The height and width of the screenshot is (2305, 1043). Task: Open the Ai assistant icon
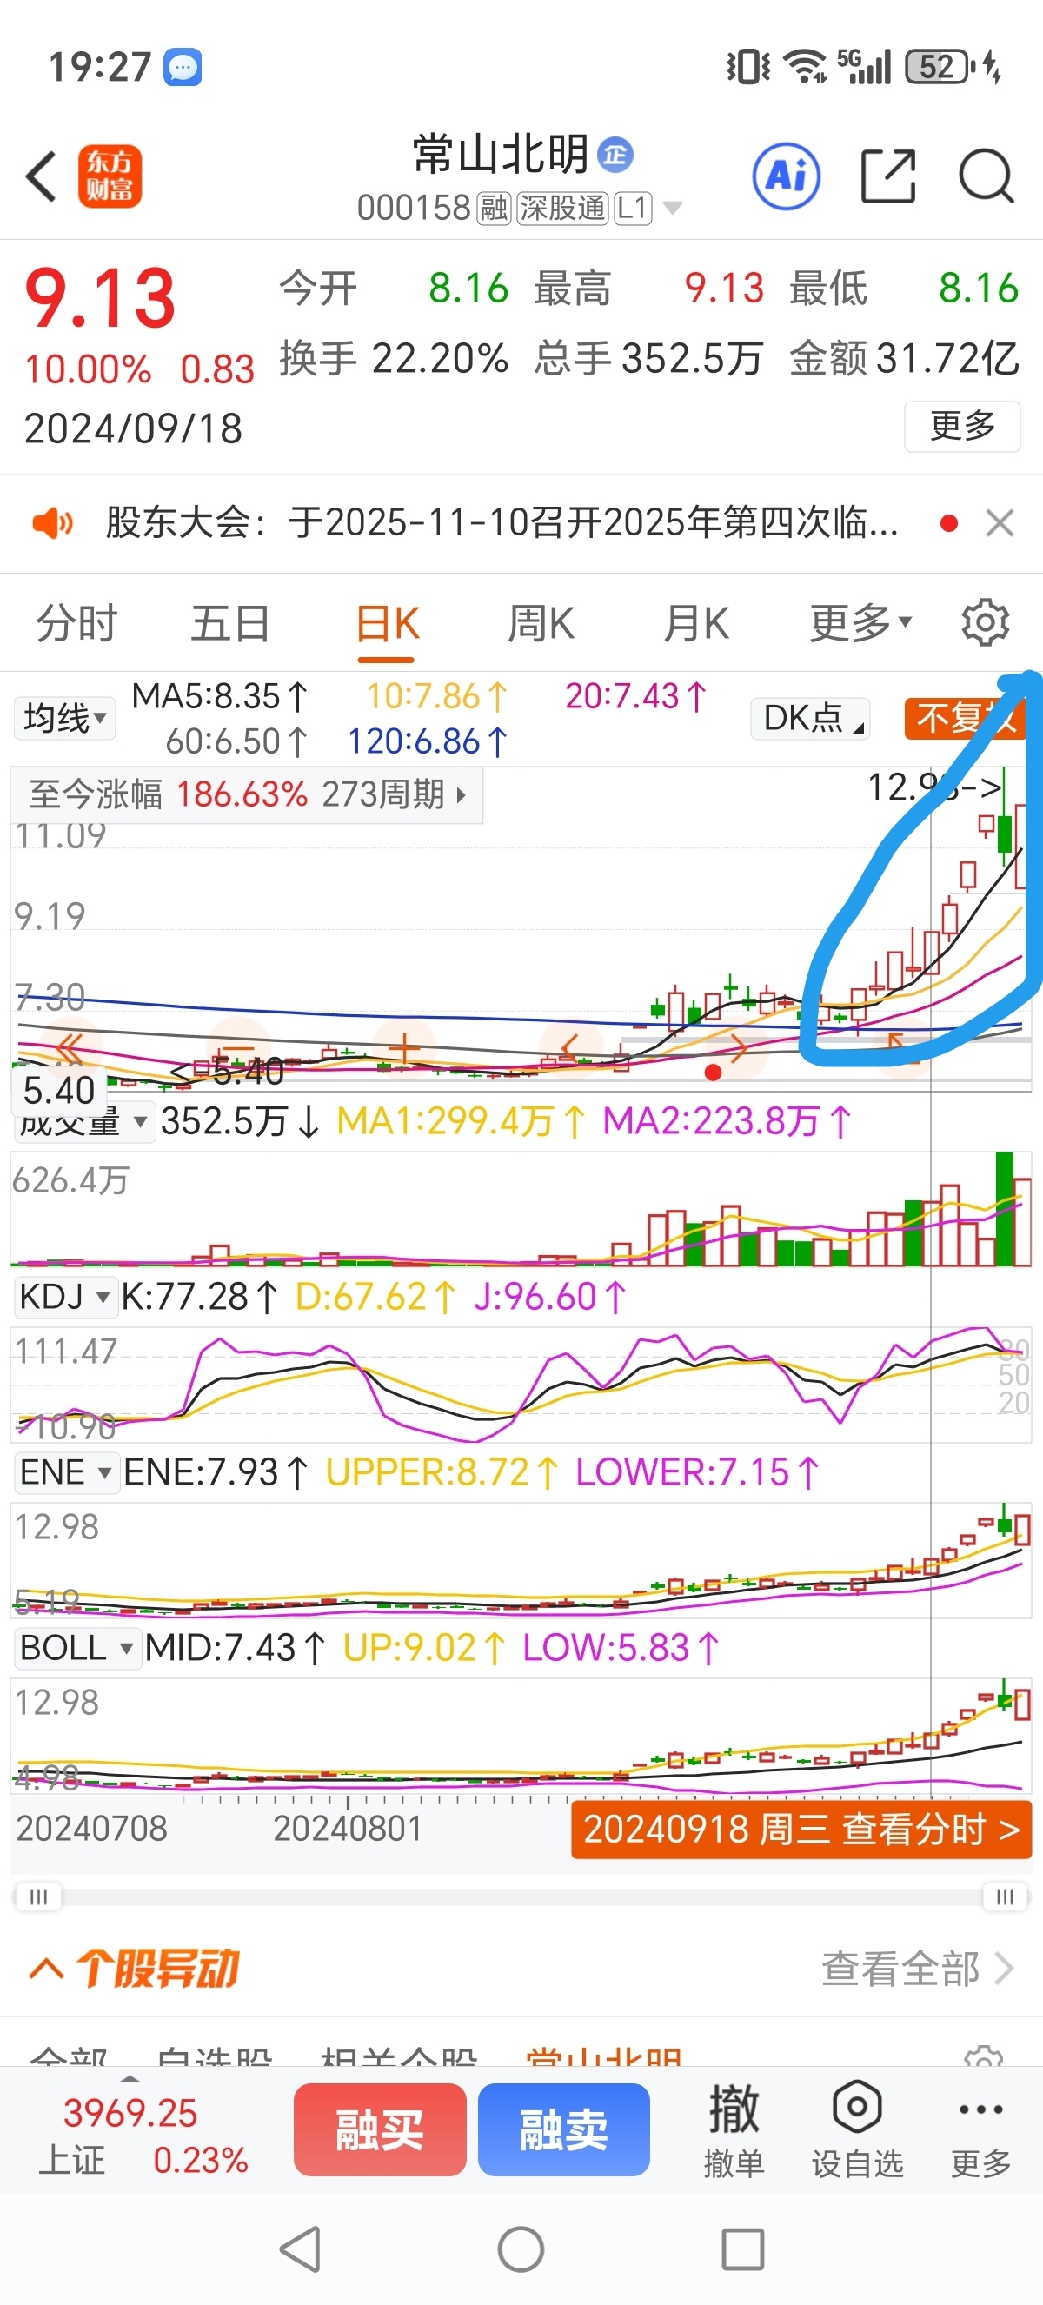[787, 176]
